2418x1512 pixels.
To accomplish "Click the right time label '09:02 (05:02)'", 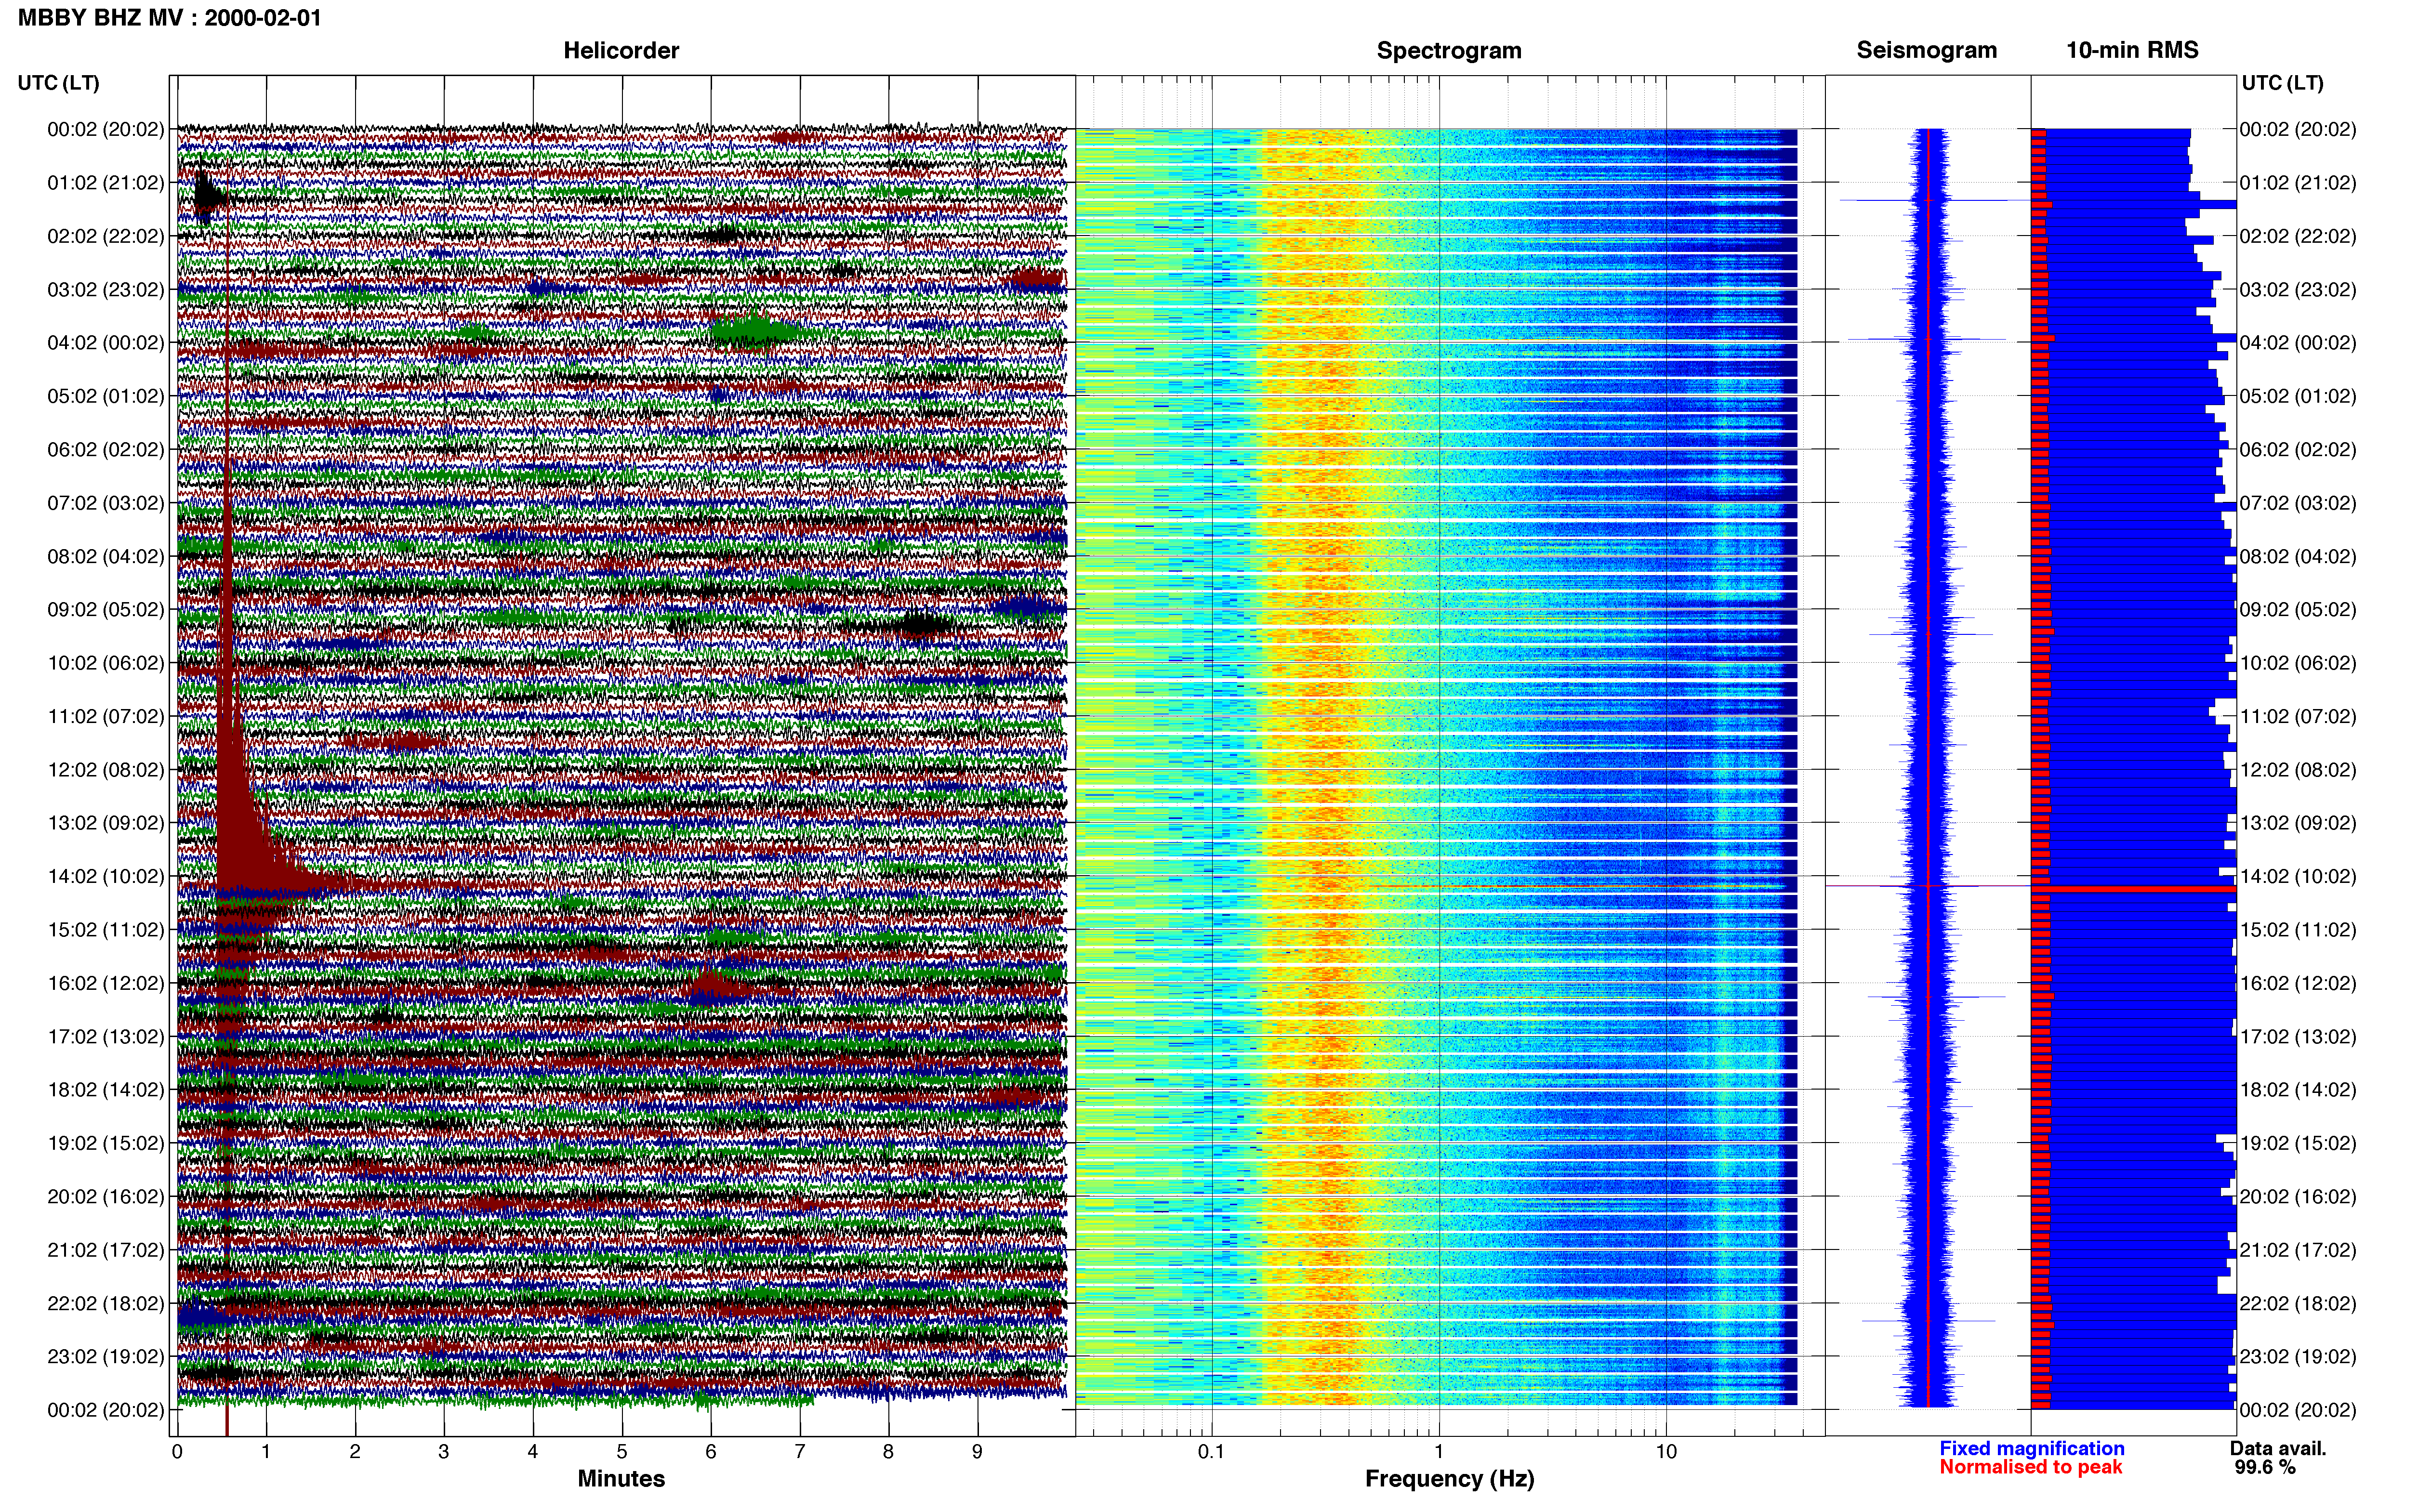I will (x=2298, y=610).
